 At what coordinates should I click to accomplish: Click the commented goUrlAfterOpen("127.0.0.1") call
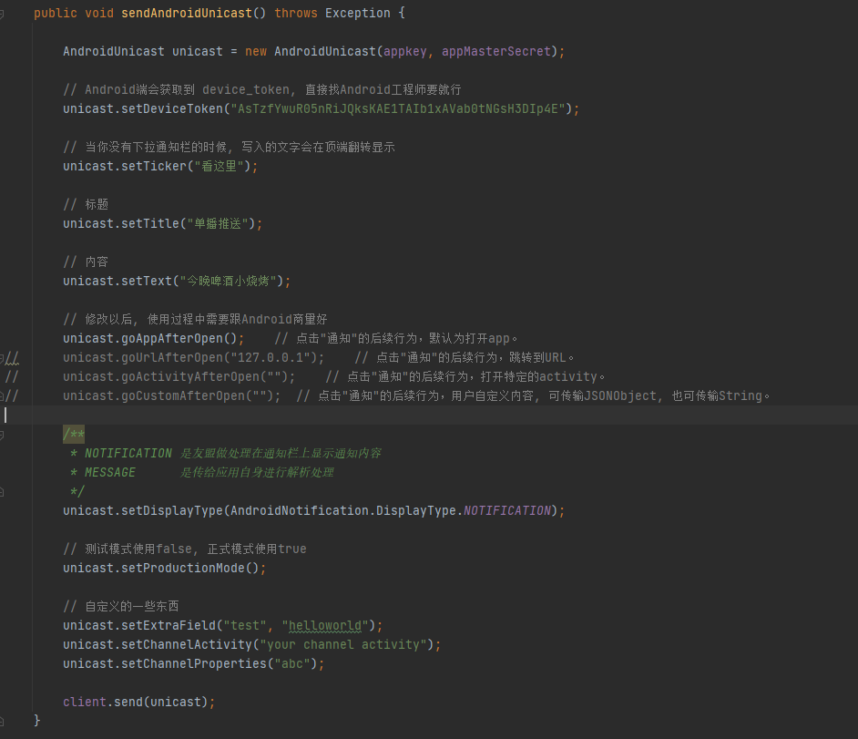tap(193, 358)
